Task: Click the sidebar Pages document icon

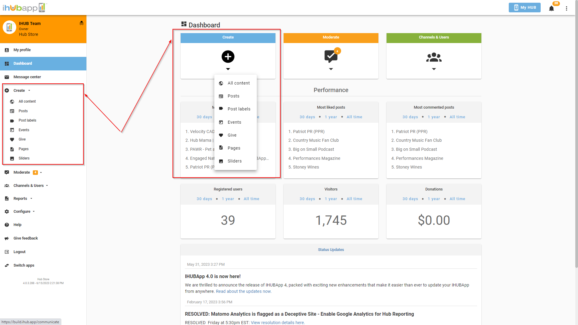Action: click(12, 149)
